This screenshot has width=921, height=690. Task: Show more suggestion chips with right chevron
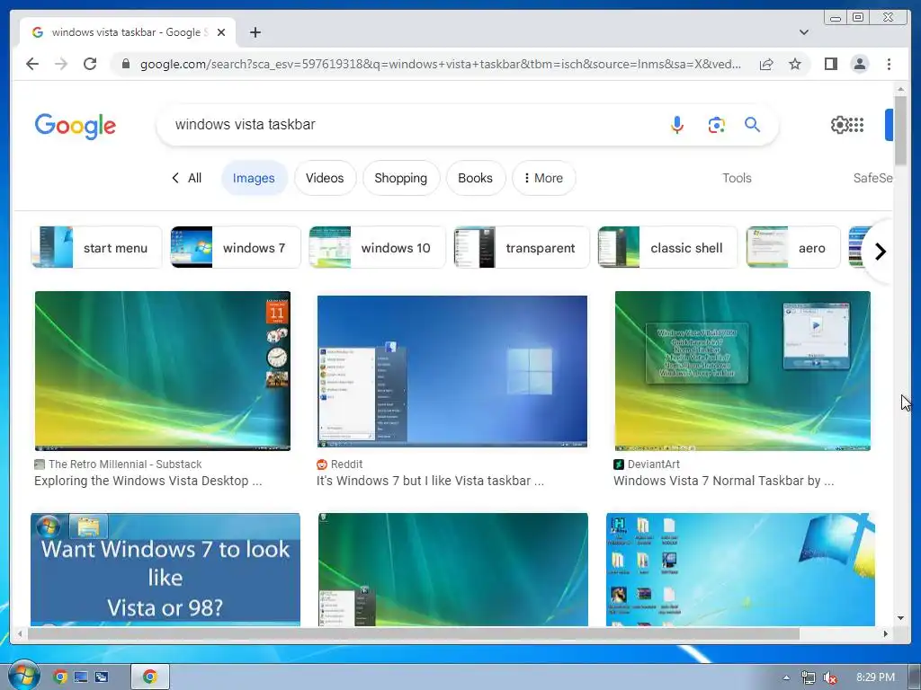[880, 252]
